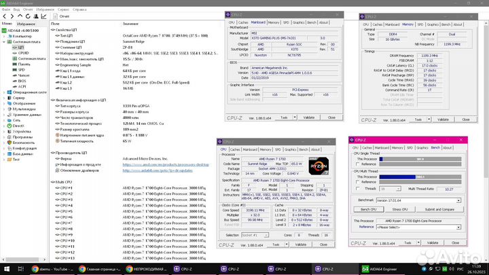
Task: Expand the Компьютер tree node arrow
Action: (x=4, y=36)
